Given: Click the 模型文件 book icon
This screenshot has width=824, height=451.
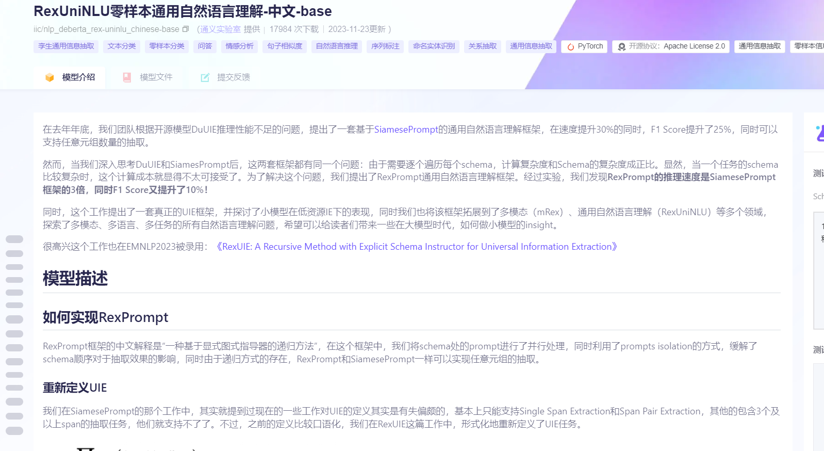Looking at the screenshot, I should tap(127, 77).
